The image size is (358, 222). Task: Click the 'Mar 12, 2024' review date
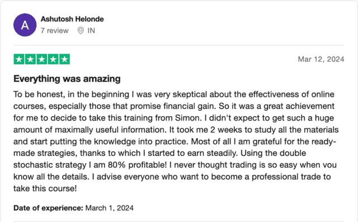[321, 59]
